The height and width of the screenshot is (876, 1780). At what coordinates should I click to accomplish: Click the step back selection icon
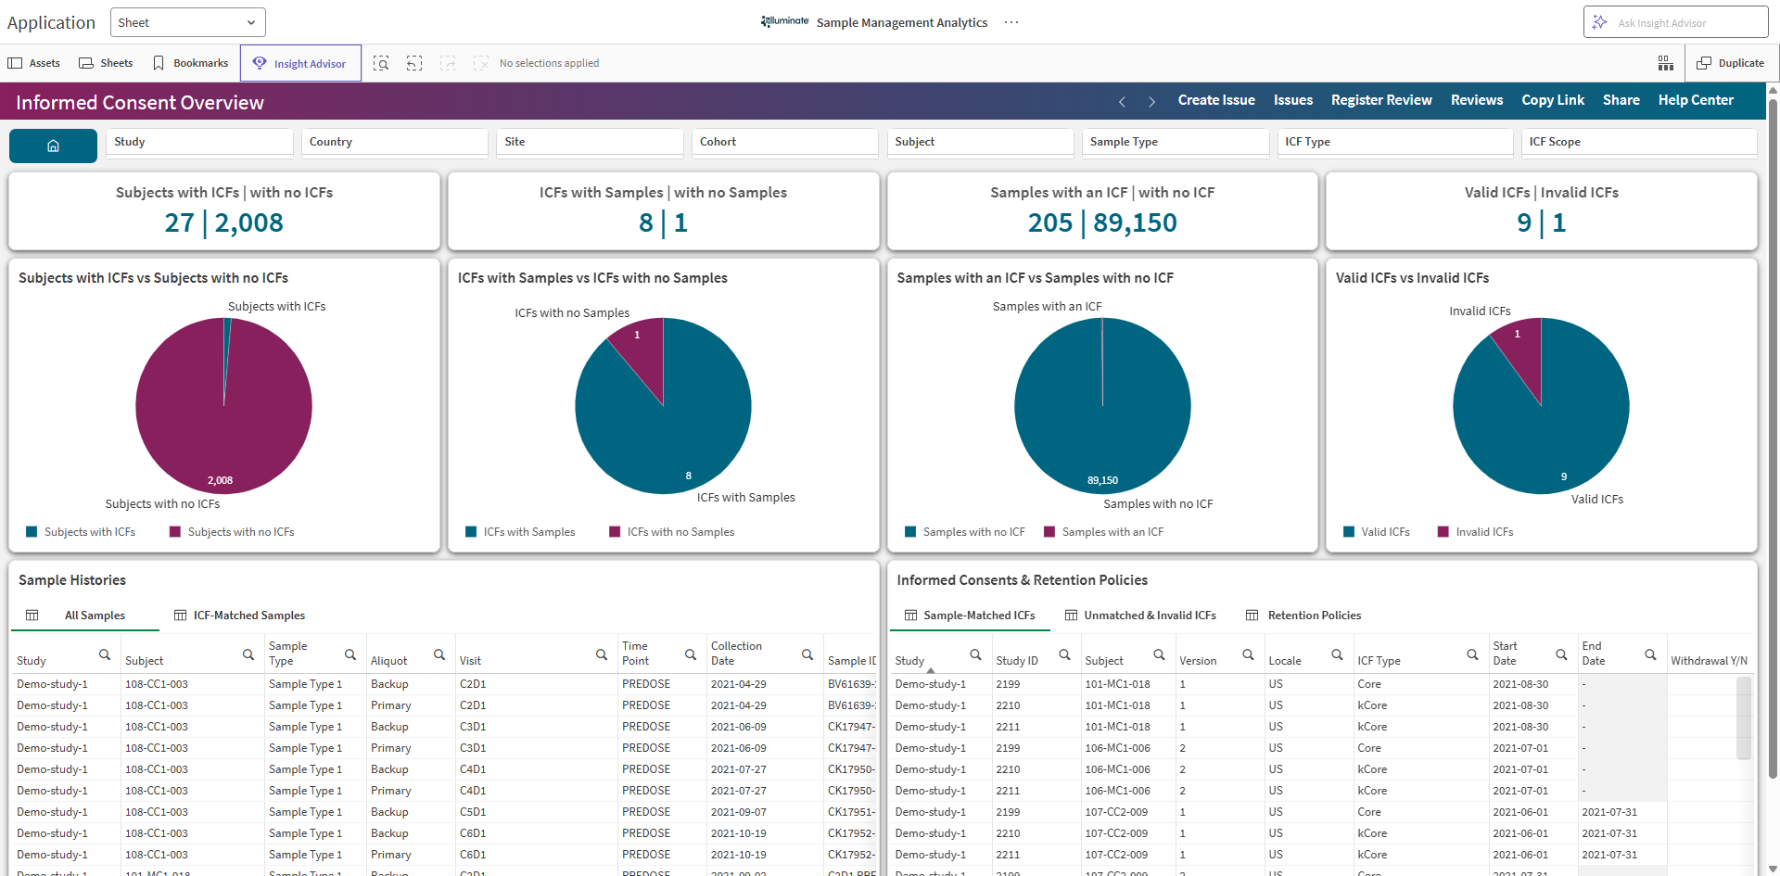(414, 63)
